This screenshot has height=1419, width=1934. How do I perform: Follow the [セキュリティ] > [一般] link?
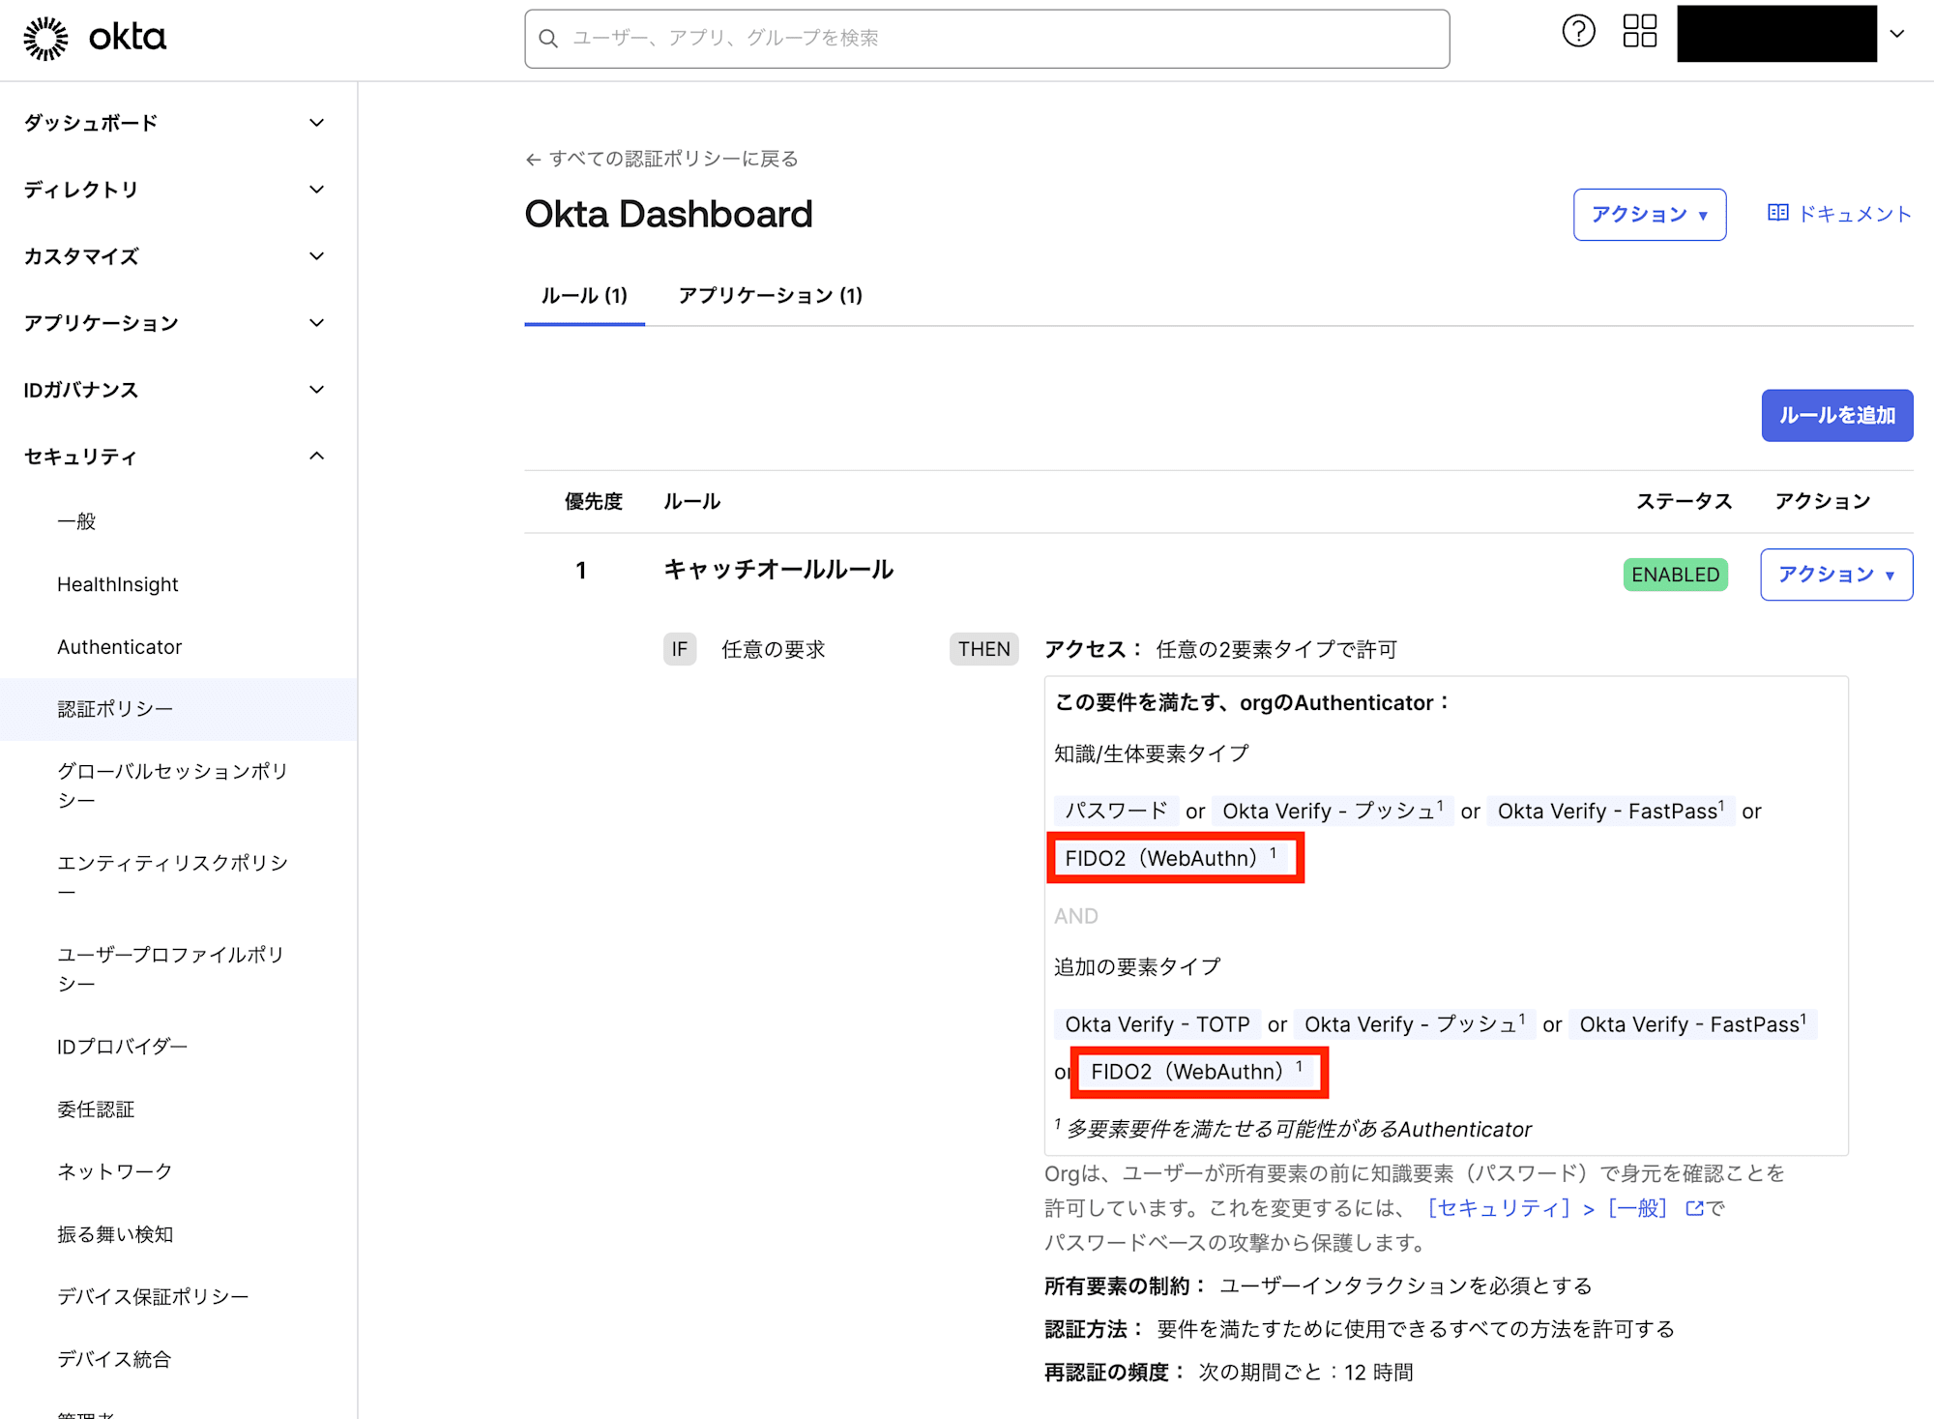(1566, 1208)
